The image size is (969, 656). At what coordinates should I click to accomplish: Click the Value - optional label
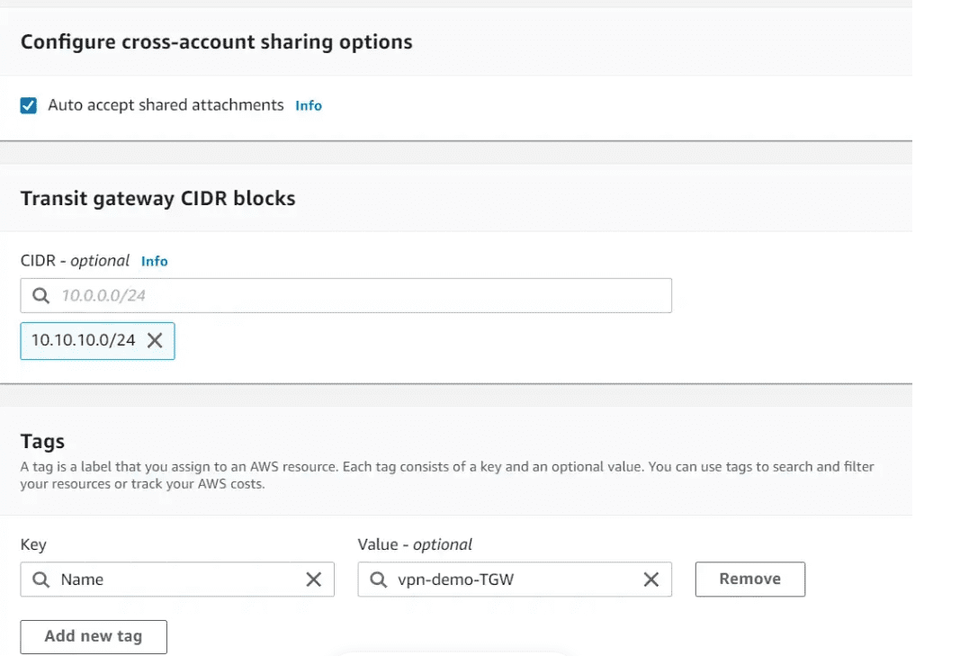pyautogui.click(x=415, y=544)
